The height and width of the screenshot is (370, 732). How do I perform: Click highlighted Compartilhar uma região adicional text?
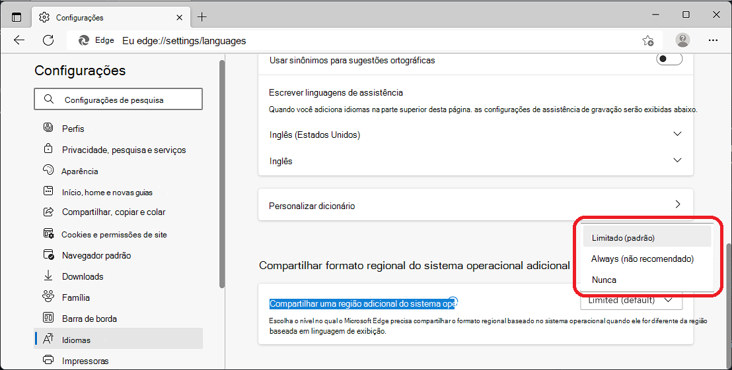pyautogui.click(x=362, y=304)
